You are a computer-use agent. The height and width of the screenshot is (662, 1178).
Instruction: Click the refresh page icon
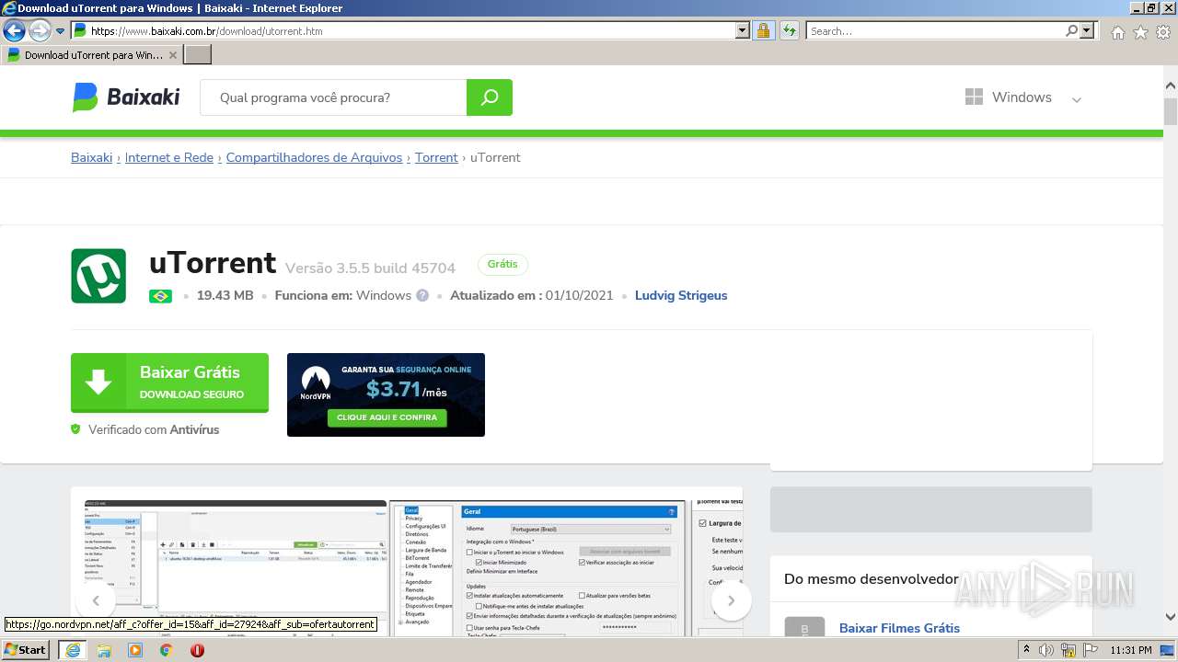coord(789,31)
